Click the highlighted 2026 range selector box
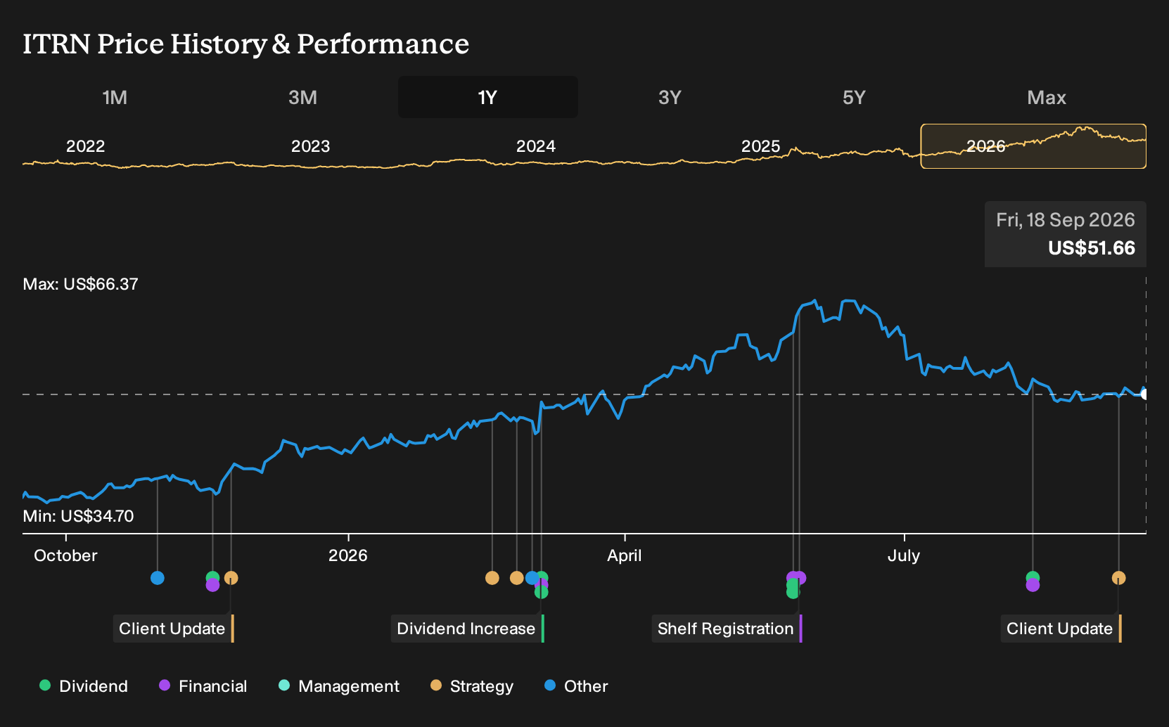1169x727 pixels. tap(1033, 146)
